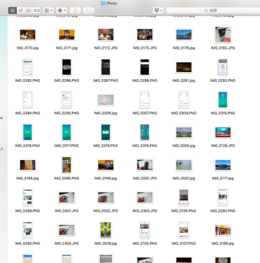Select the IMG_0005.jpg file icon

coord(184,132)
